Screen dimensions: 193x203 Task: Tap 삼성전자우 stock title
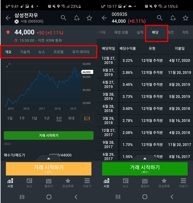[x=26, y=16]
